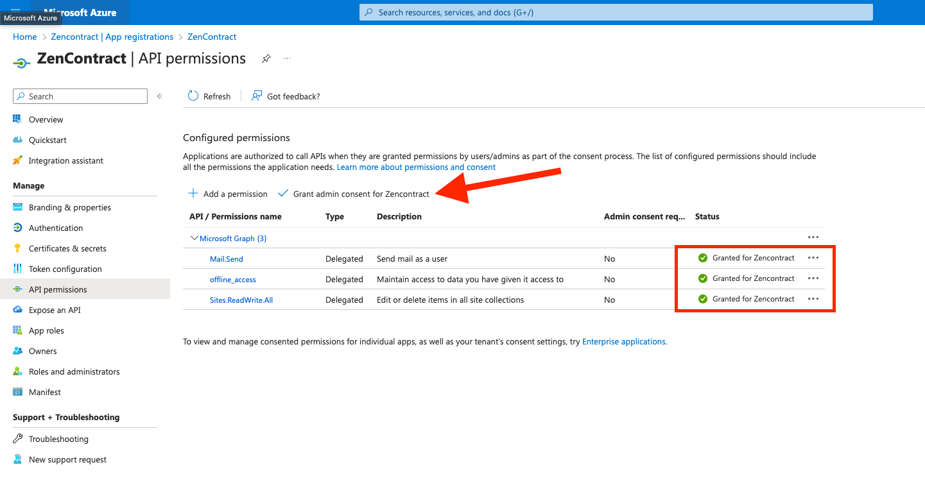Sort by API / Permissions name column header

(x=236, y=216)
